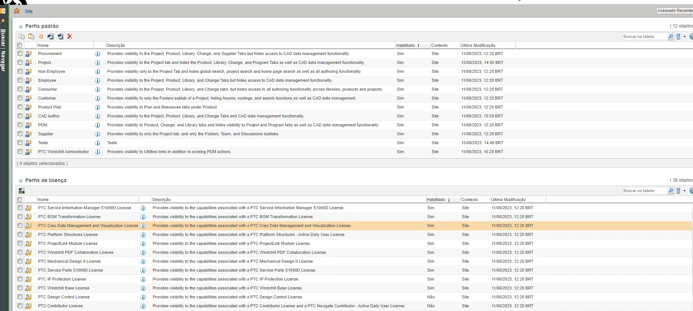The width and height of the screenshot is (693, 311).
Task: Open the Navegar sidebar tab
Action: (x=3, y=61)
